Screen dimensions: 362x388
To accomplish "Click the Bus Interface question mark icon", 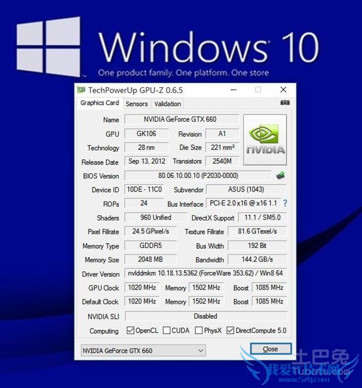I will tap(285, 203).
